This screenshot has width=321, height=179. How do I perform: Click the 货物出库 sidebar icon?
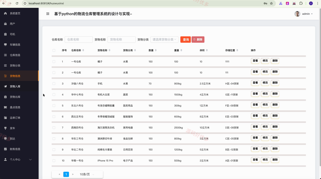pos(5,97)
